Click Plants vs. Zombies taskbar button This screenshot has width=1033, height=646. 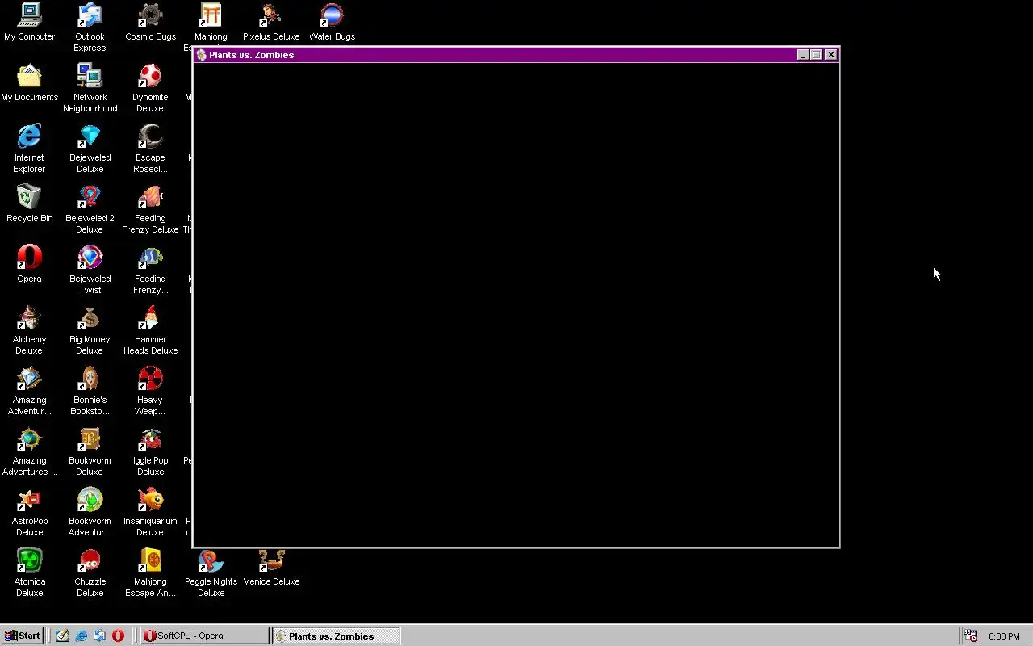336,636
